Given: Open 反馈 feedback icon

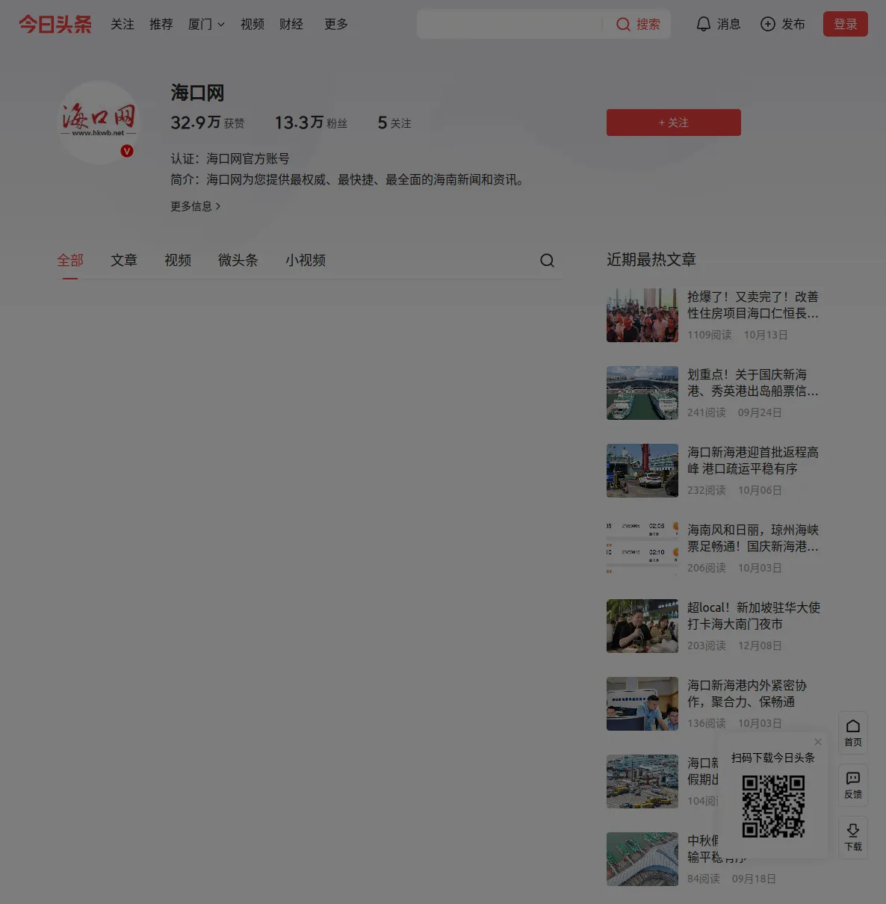Looking at the screenshot, I should coord(853,784).
